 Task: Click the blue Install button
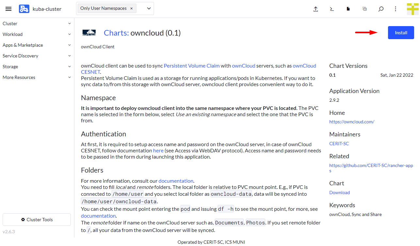pos(401,33)
